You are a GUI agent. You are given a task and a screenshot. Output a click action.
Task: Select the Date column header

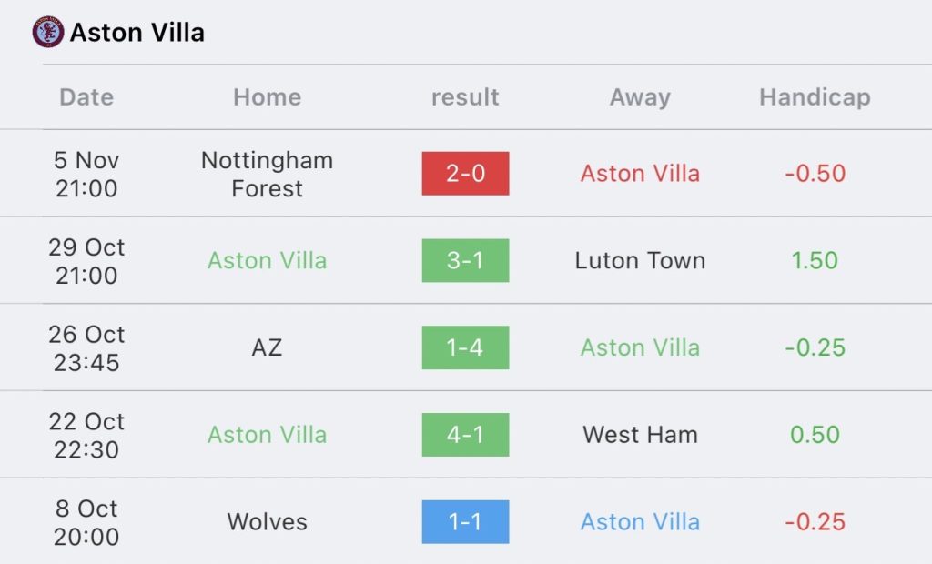(86, 97)
